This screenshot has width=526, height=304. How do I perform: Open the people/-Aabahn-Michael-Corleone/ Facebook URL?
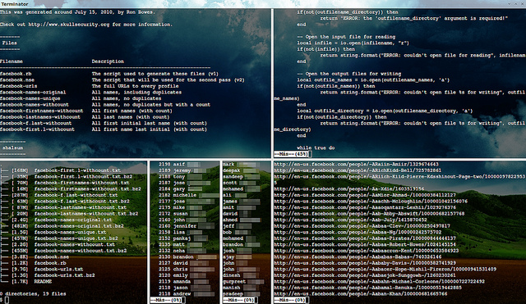click(380, 282)
